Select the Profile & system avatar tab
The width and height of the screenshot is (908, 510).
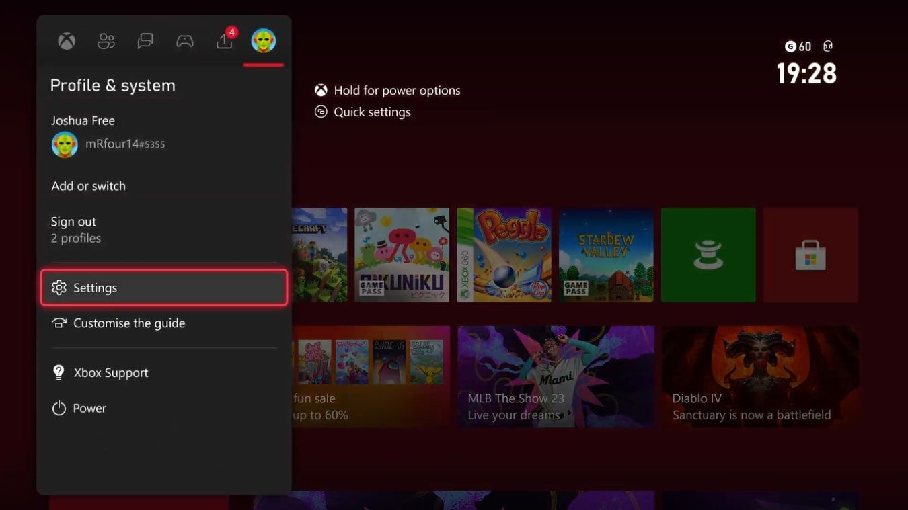click(x=264, y=41)
